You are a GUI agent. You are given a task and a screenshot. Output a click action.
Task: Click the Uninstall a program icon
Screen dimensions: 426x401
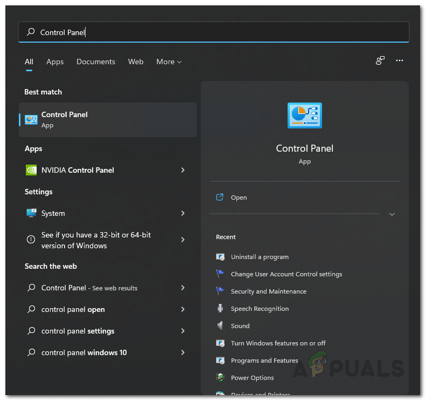(220, 257)
